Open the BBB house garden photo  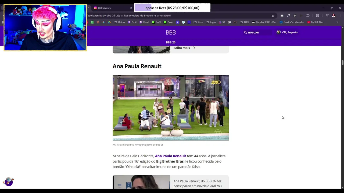[171, 108]
